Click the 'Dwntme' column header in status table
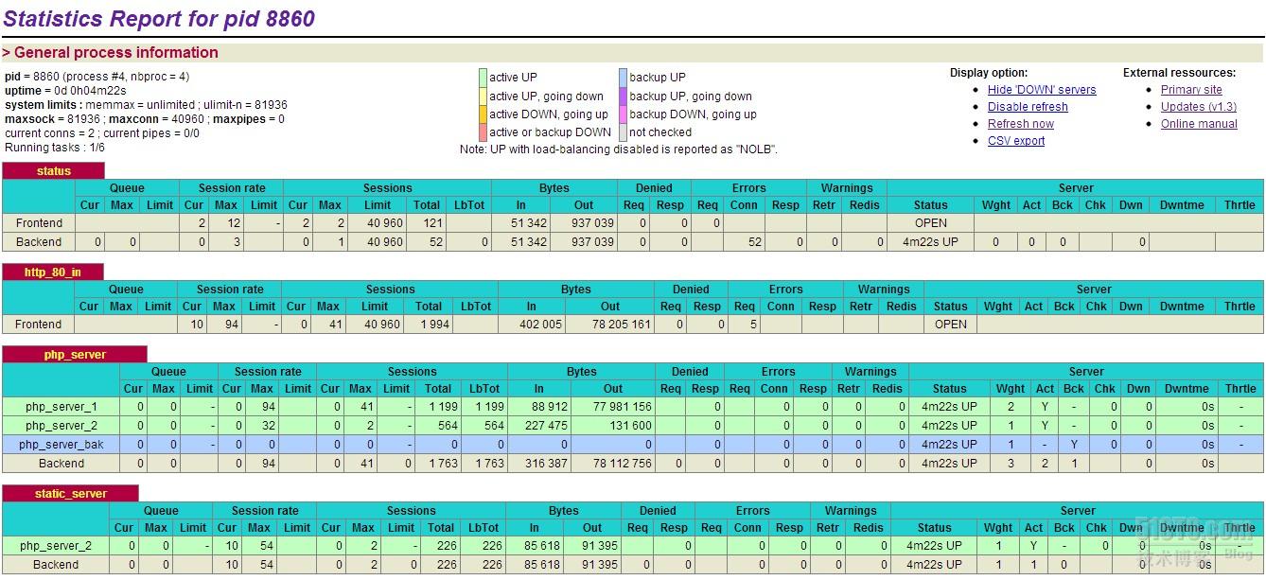The height and width of the screenshot is (580, 1266). tap(1182, 205)
